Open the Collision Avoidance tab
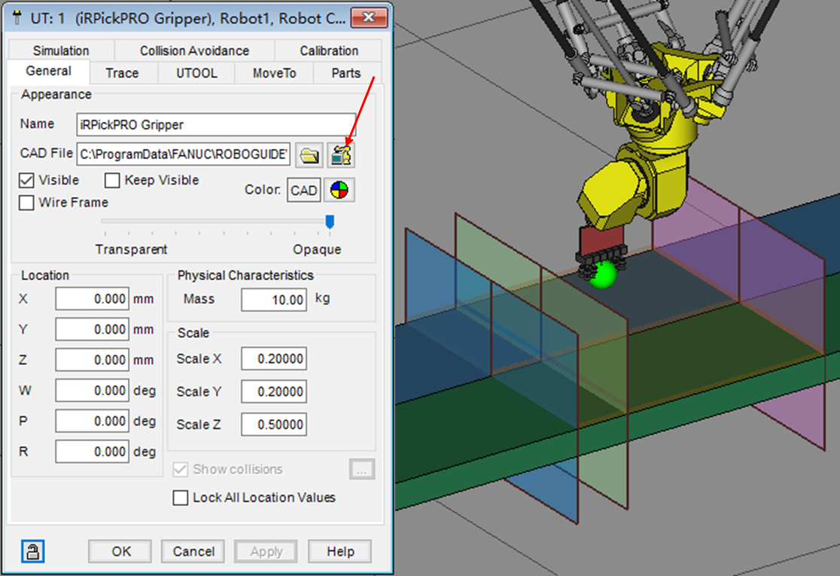Screen dimensions: 840x576 pos(194,50)
